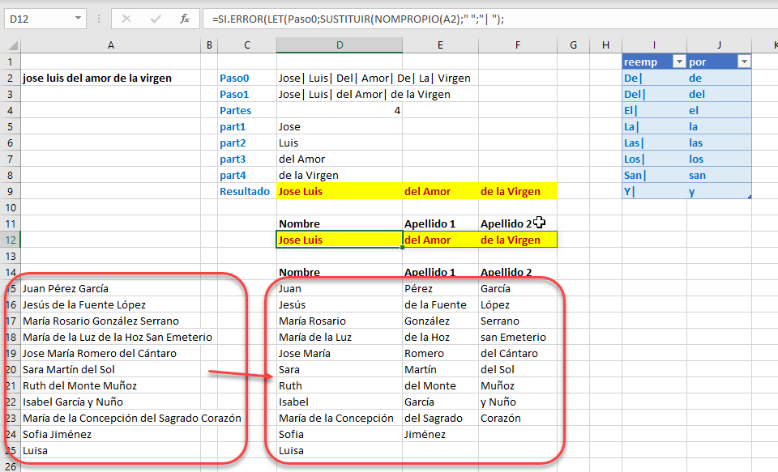Open the filter dropdown on the 'por' header
Screen dimensions: 778x472
[744, 62]
